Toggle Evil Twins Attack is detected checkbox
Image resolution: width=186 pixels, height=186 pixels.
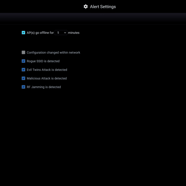coord(23,70)
